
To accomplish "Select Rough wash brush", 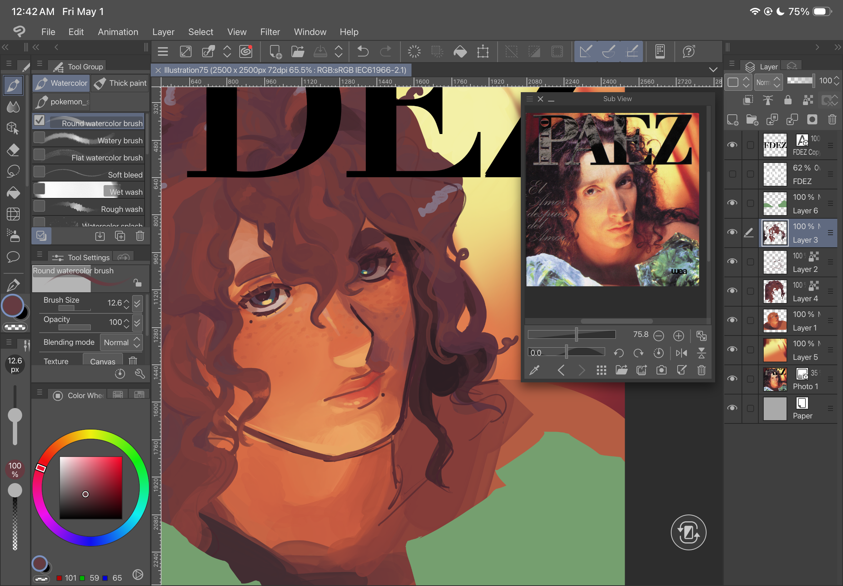I will tap(88, 208).
